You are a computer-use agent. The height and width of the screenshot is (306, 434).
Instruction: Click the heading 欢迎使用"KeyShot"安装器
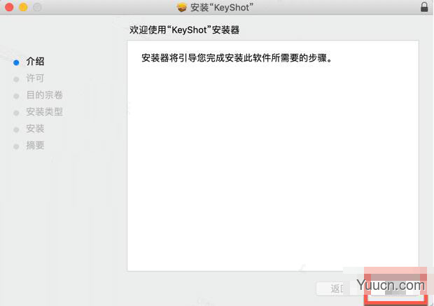click(184, 30)
